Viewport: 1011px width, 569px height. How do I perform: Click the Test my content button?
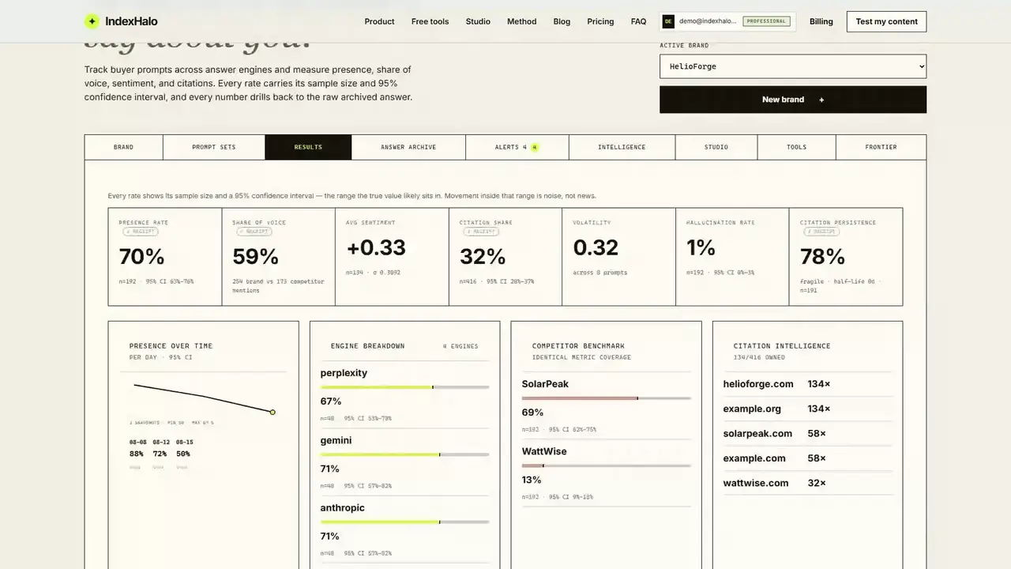(886, 21)
